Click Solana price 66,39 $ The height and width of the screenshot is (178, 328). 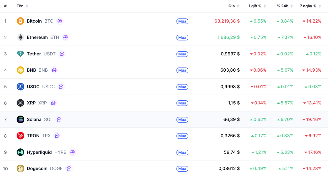pyautogui.click(x=231, y=119)
